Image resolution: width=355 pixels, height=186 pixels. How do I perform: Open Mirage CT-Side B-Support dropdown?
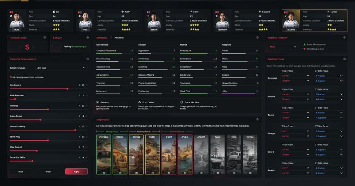(329, 136)
